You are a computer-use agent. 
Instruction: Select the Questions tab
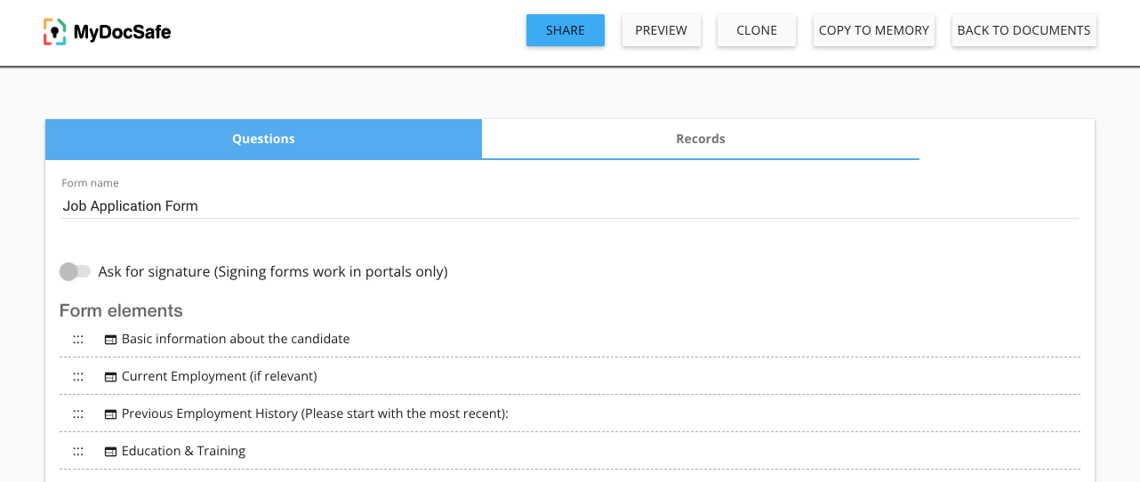coord(263,139)
